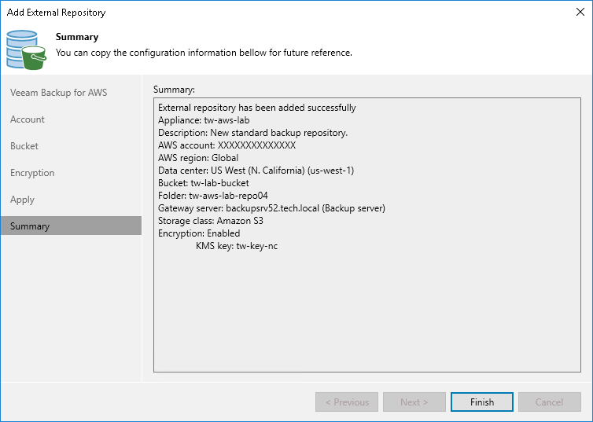Click the 'Encryption: Enabled' line
Screen dimensions: 593x422
(x=199, y=233)
